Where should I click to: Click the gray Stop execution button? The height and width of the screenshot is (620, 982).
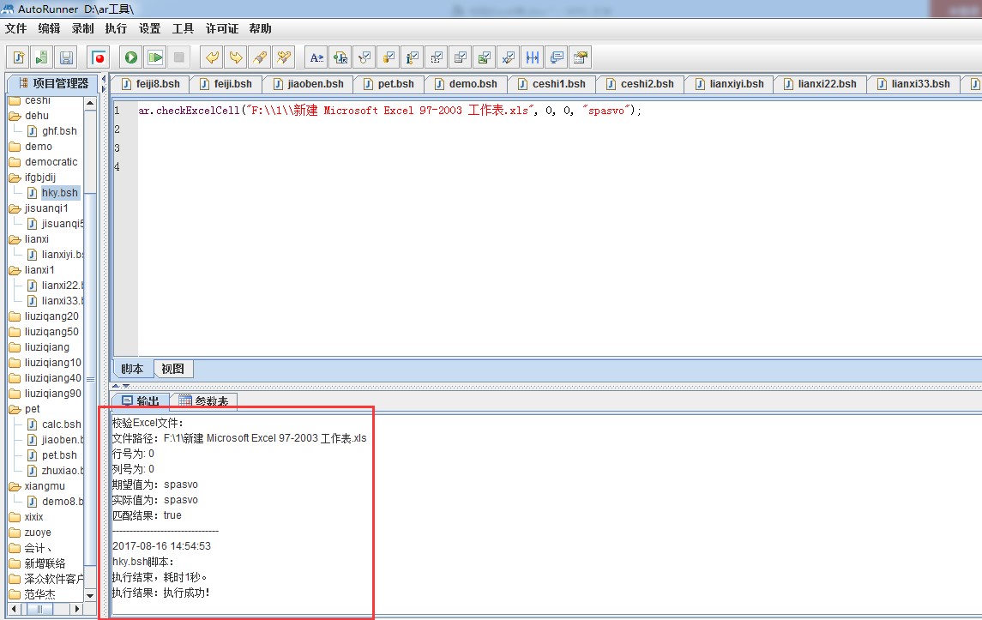(x=178, y=57)
